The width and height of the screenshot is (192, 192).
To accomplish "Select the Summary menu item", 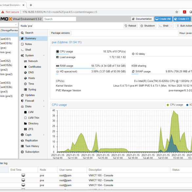I will 33,38.
